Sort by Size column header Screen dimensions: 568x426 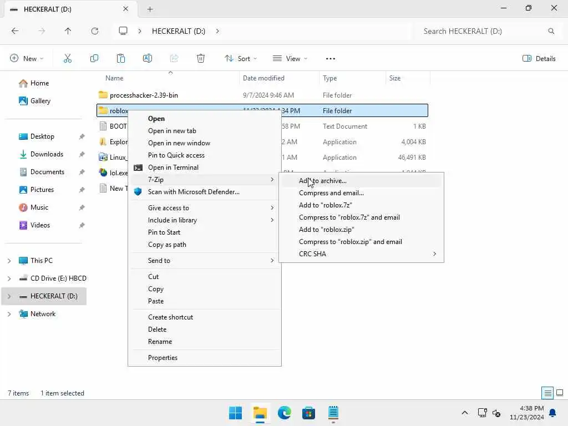pos(395,78)
